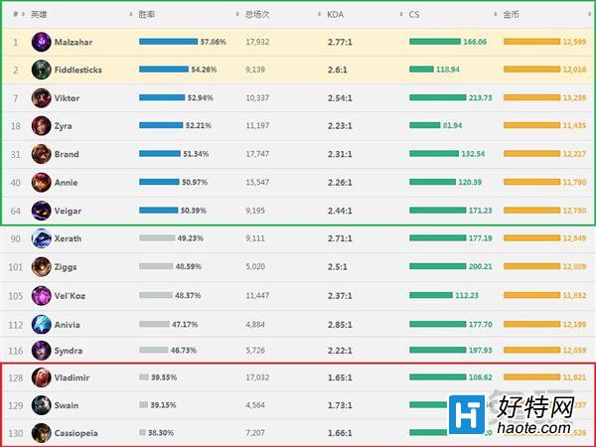Click the Syndra name text
Viewport: 596px width, 447px height.
tap(69, 351)
